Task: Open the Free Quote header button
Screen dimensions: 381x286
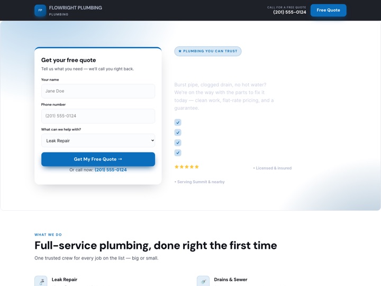Action: 328,10
